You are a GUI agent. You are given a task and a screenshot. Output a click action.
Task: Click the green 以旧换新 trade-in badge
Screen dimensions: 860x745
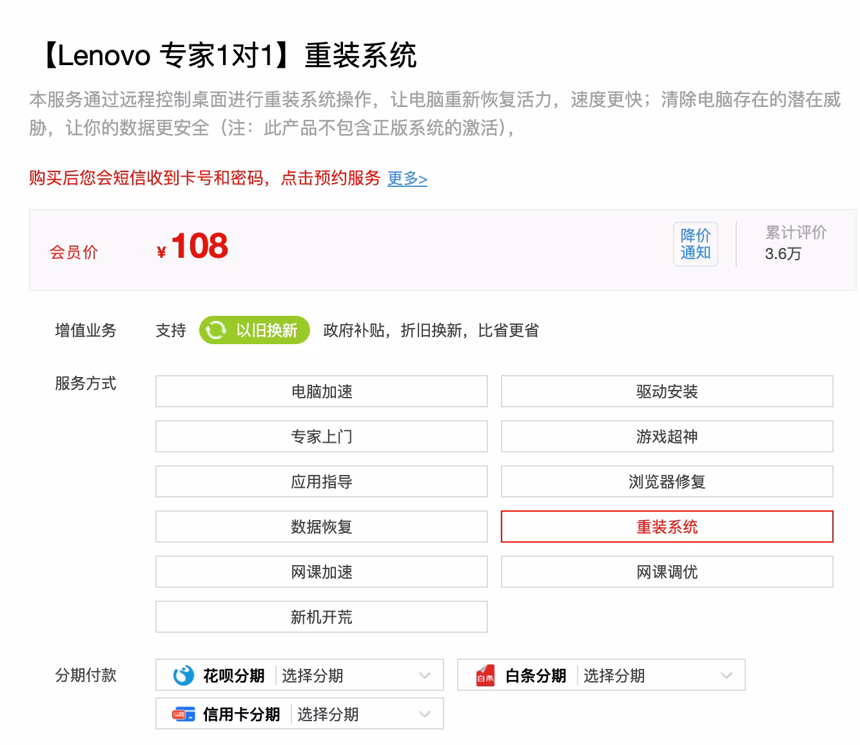[x=255, y=330]
